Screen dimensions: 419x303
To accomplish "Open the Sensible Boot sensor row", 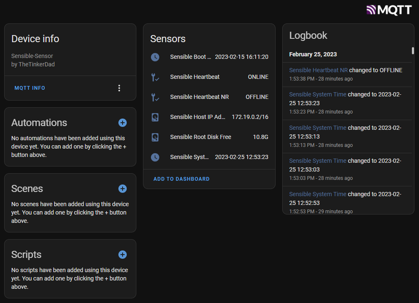I will coord(209,57).
